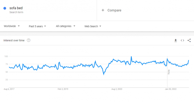194x102 pixels.
Task: Open the embed code icon
Action: [182, 40]
